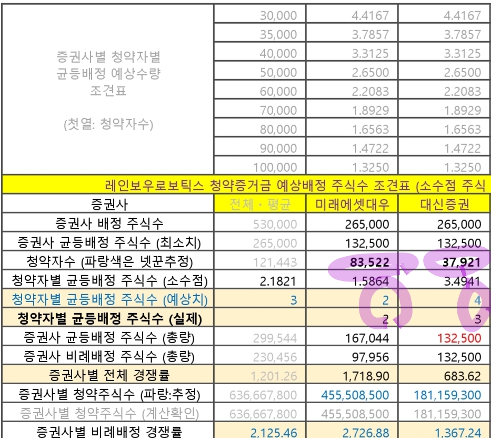Click the blue 4 estimate under 대신증권

(x=444, y=299)
